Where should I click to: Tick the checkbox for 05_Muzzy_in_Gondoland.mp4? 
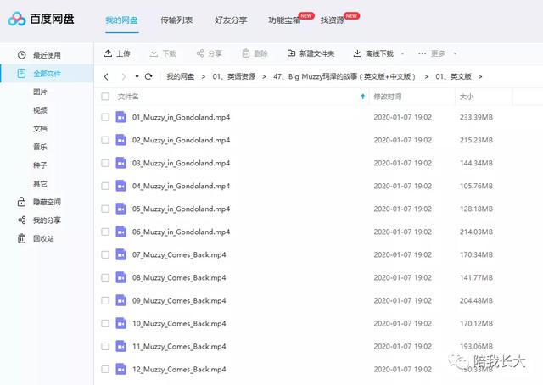[105, 209]
